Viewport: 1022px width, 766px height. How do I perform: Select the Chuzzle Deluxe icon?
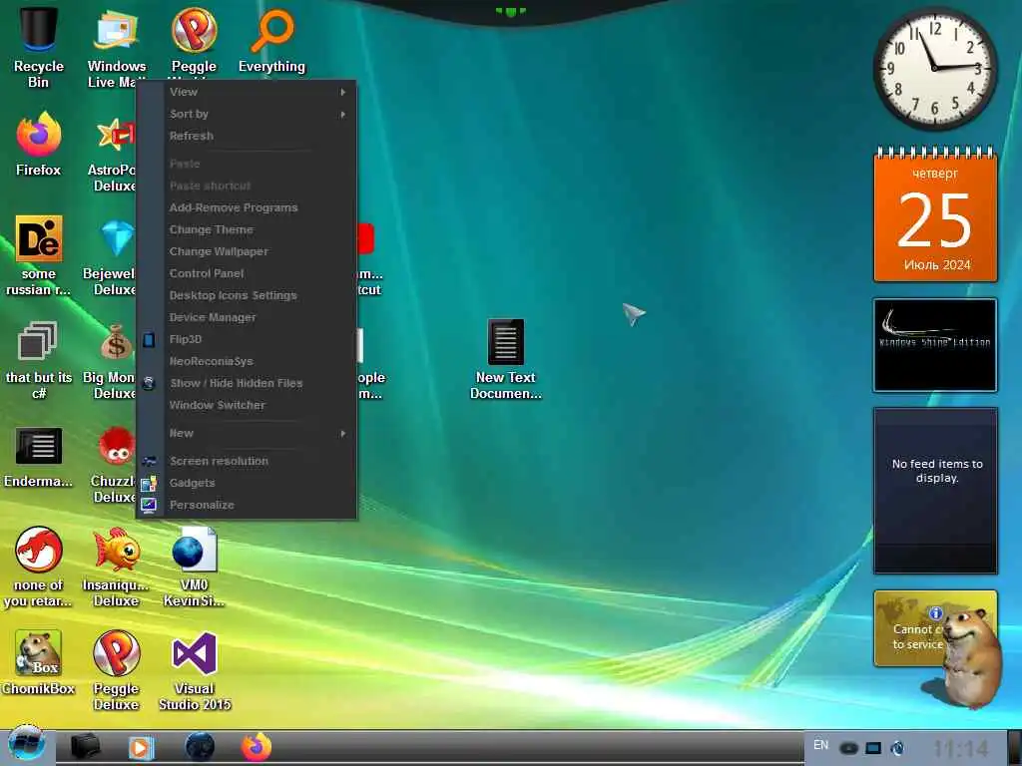pos(115,464)
